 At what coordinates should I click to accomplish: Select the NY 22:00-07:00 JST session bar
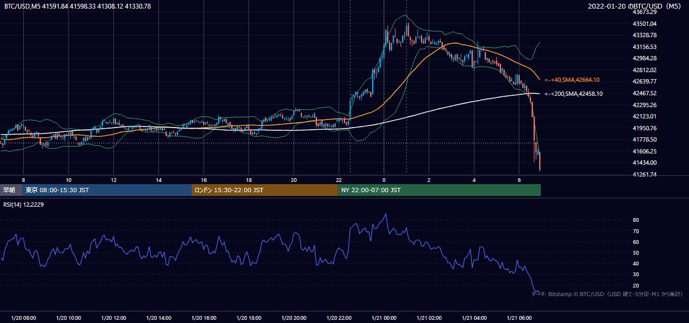click(x=439, y=190)
